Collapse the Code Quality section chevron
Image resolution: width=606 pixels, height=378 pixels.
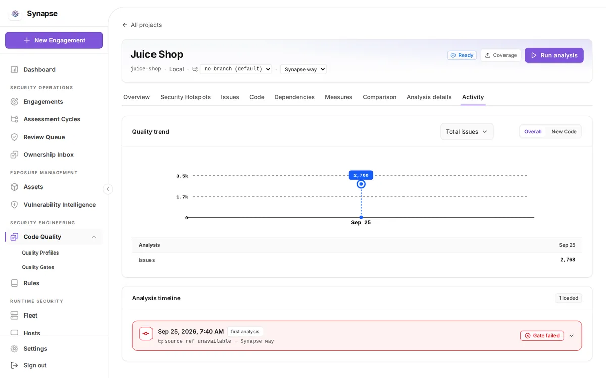pyautogui.click(x=94, y=237)
